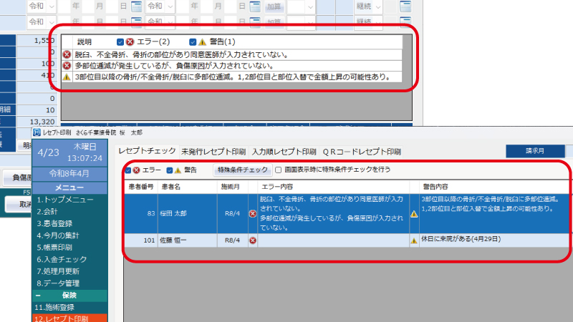The height and width of the screenshot is (322, 573).
Task: Open 4.今月の集計 in the side menu
Action: pyautogui.click(x=69, y=235)
